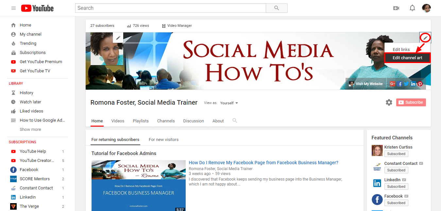Click the LinkedIn icon on banner
The width and height of the screenshot is (441, 211).
(x=413, y=84)
